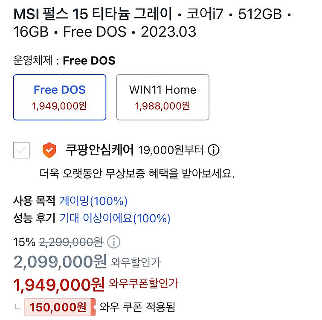Open info icon next to 19,000원부터
322x320 pixels.
tap(214, 150)
